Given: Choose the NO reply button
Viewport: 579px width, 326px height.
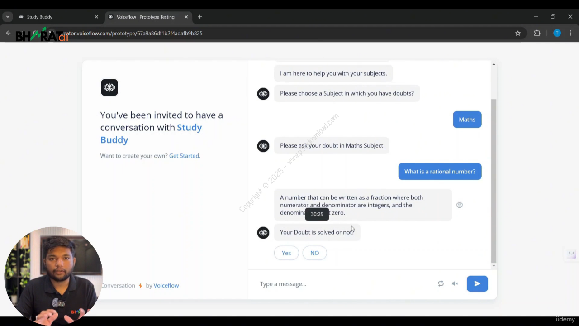Looking at the screenshot, I should coord(314,253).
